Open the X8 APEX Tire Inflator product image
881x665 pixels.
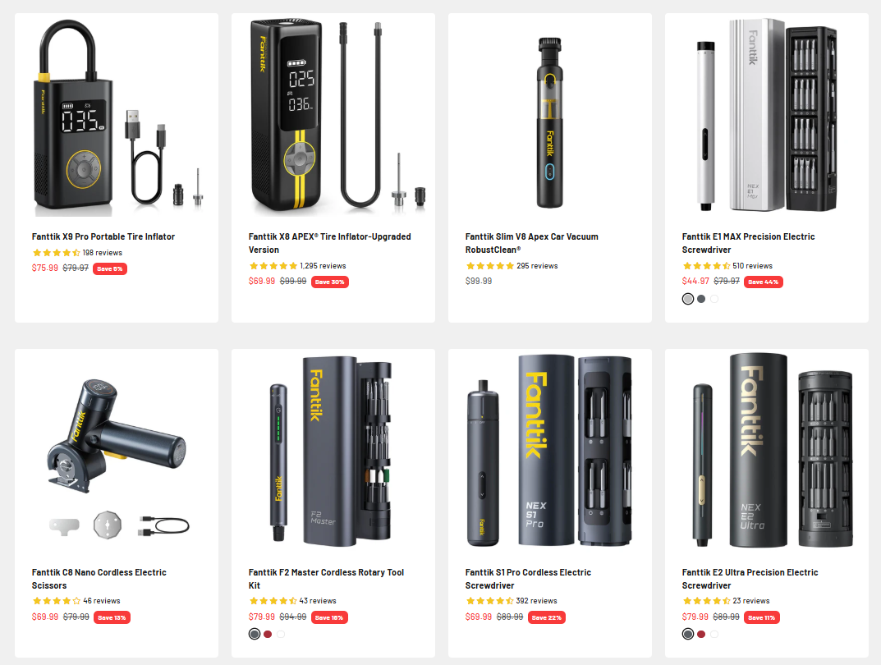[x=333, y=117]
